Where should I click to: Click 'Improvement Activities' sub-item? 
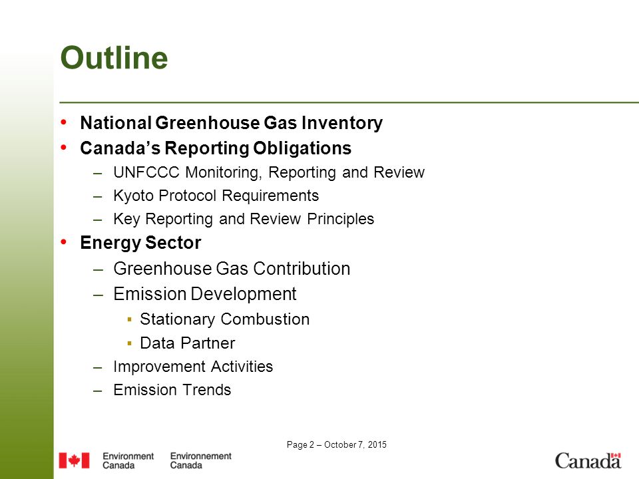(x=193, y=367)
